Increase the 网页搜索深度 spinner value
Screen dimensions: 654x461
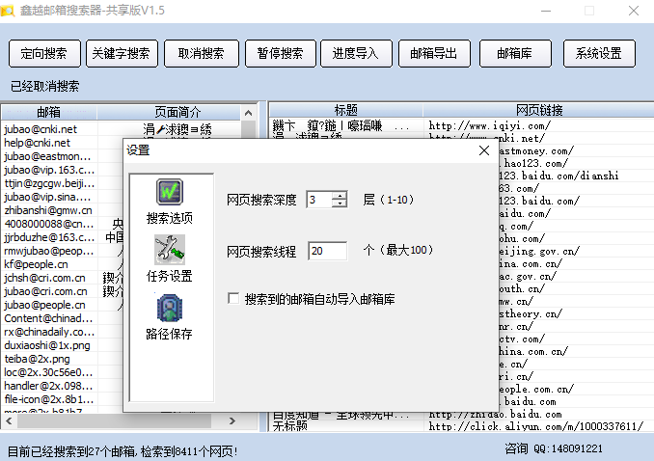pos(340,196)
